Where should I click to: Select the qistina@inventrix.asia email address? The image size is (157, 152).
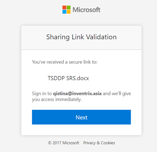coord(77,93)
